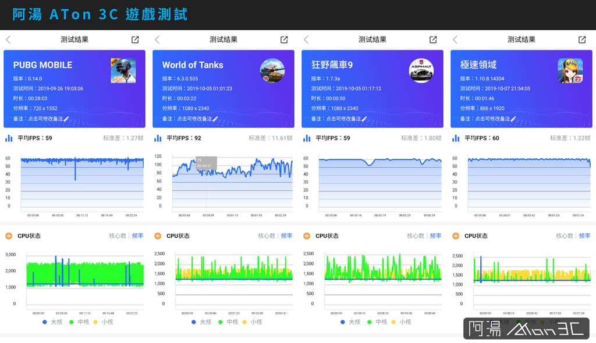Edit remark pencil in 極速領域 card
596x343 pixels.
tap(513, 119)
